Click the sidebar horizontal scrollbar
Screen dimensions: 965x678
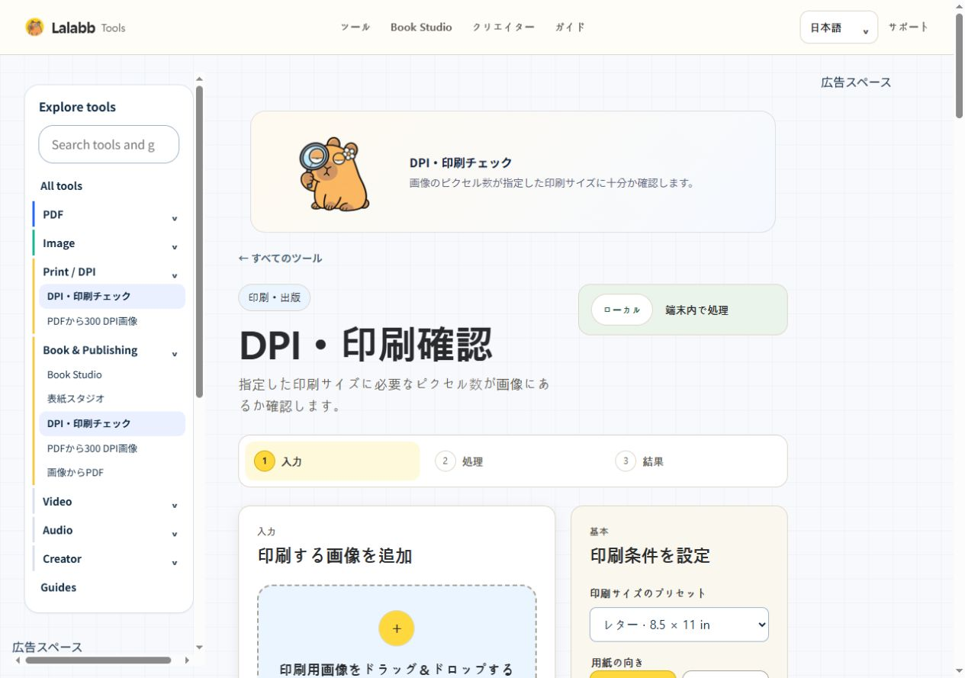point(98,660)
